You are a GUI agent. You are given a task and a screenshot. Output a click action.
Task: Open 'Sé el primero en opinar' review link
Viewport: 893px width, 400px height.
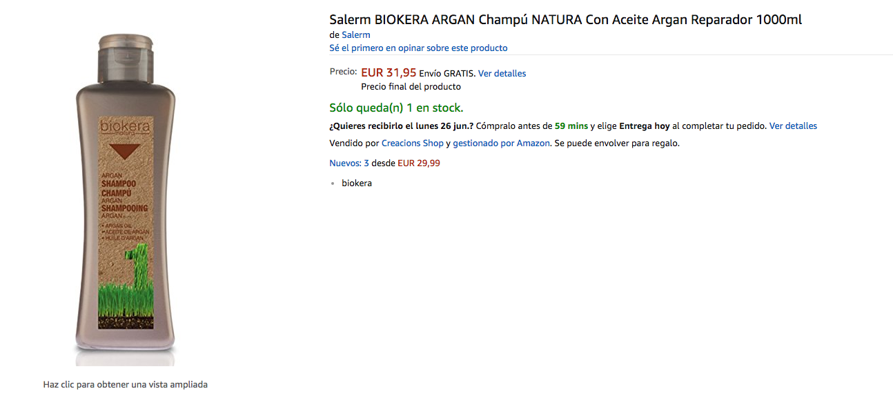tap(418, 48)
